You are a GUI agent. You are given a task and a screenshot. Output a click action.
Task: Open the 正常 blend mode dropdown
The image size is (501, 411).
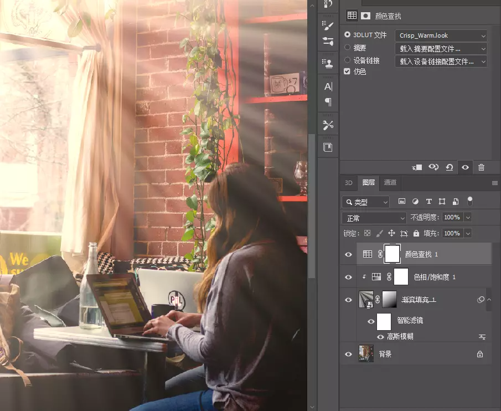[374, 218]
